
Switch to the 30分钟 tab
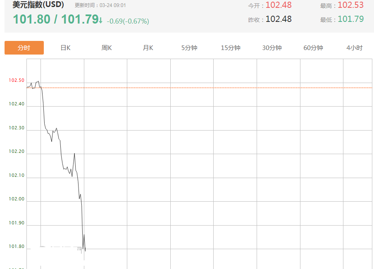click(x=272, y=48)
